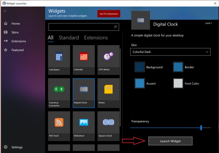219x153 pixels.
Task: Click the 'Digital Clock' heading in details panel
Action: (165, 24)
